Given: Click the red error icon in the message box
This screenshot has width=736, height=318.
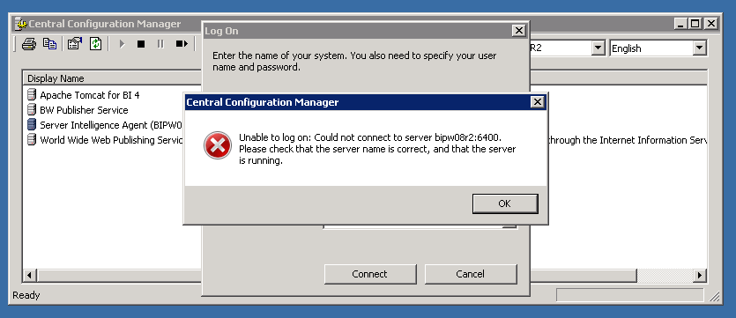Looking at the screenshot, I should tap(218, 145).
